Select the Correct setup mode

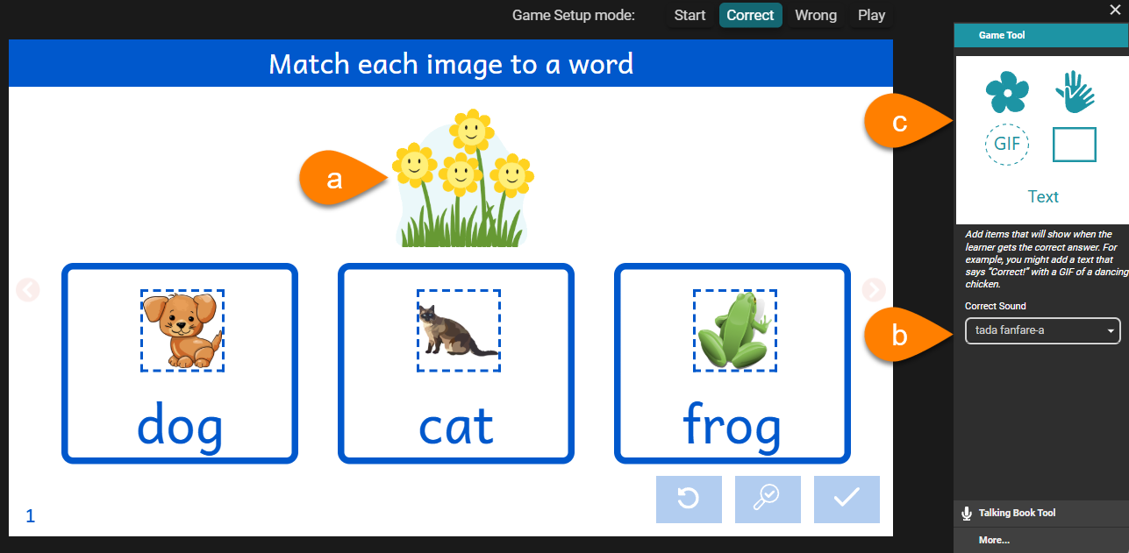pos(750,15)
